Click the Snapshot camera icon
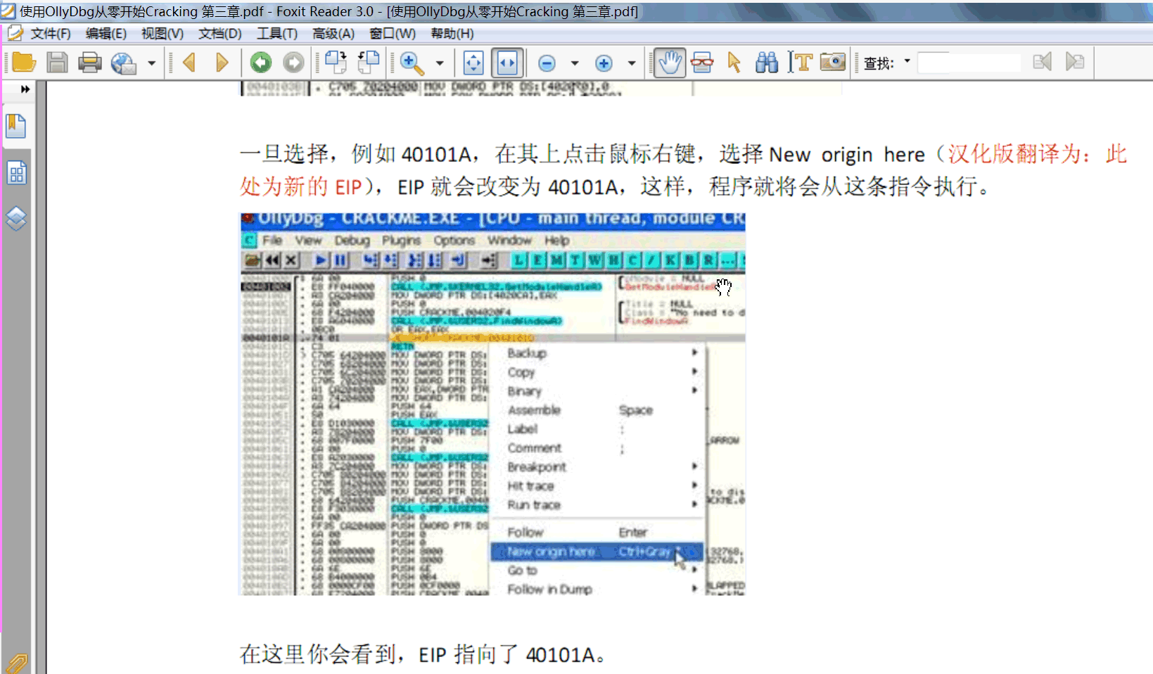The image size is (1153, 674). (833, 62)
